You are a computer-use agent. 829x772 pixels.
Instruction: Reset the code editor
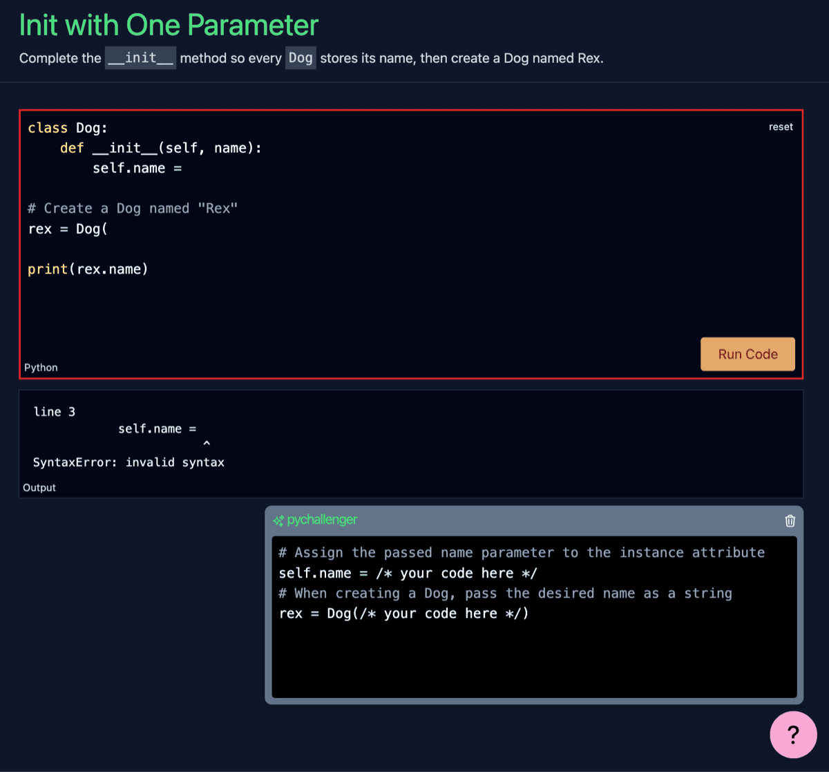(781, 126)
